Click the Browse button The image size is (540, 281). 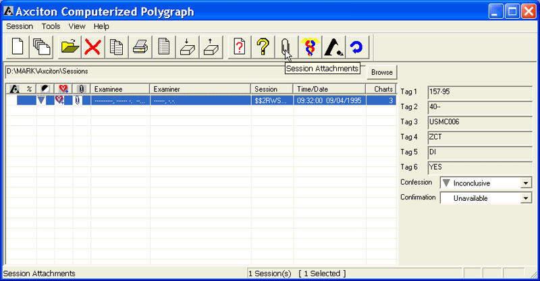(x=381, y=72)
